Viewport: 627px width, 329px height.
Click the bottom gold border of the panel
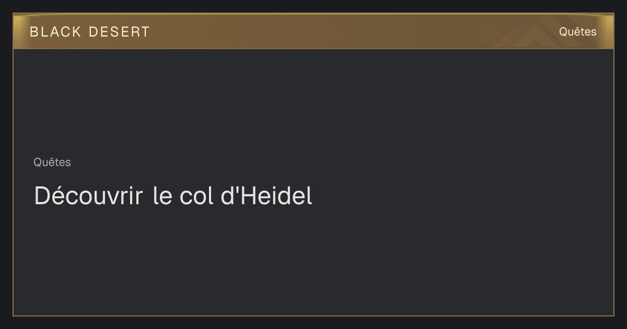(313, 315)
